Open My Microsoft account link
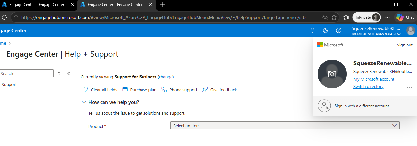 click(374, 79)
